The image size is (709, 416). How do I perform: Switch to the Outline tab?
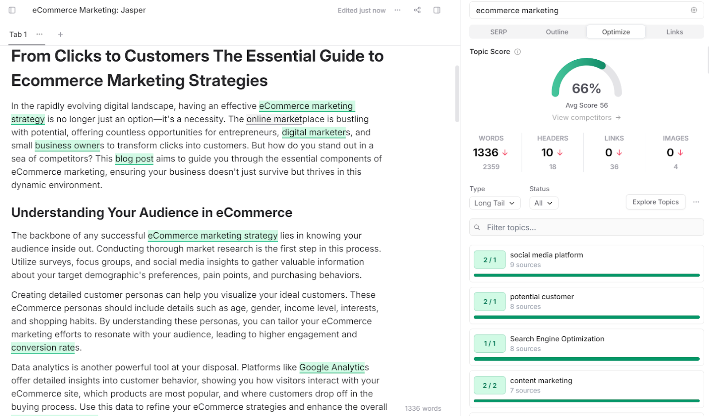(557, 32)
